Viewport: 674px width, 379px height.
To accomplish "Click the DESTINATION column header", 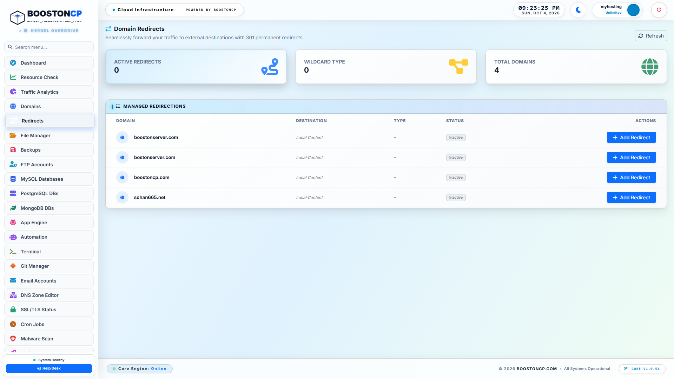I will [311, 121].
